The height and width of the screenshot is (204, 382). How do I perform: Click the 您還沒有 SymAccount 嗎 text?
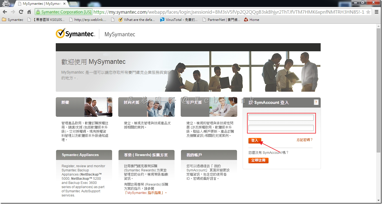[x=269, y=153]
